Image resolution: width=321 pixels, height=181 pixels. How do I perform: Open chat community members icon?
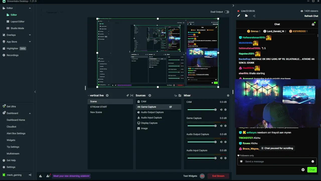click(313, 24)
